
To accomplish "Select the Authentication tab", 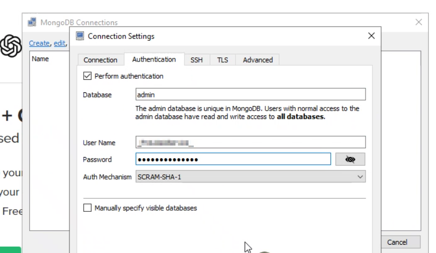I will coord(154,59).
